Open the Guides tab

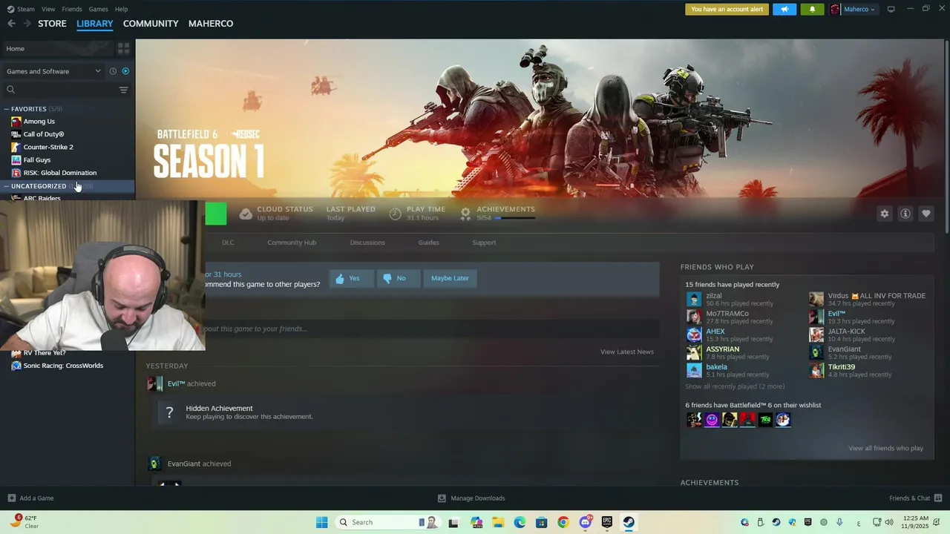[428, 243]
